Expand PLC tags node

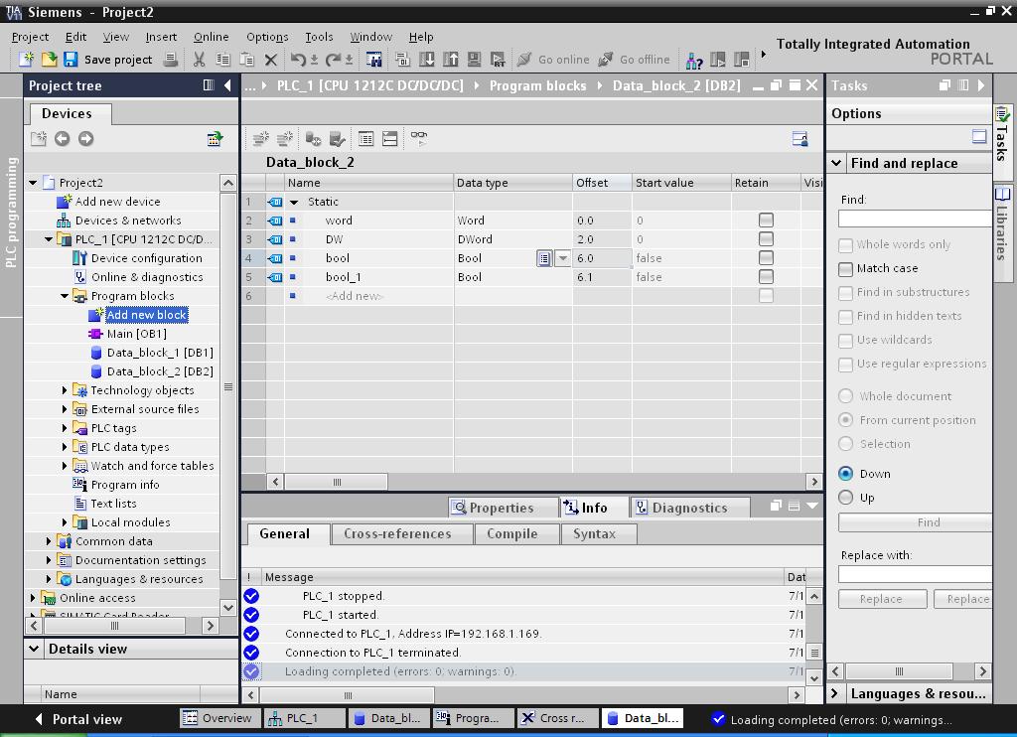[65, 427]
